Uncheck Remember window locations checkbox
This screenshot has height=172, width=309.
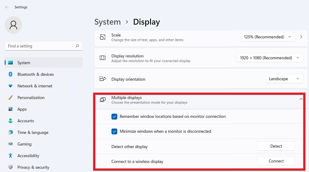click(x=114, y=116)
